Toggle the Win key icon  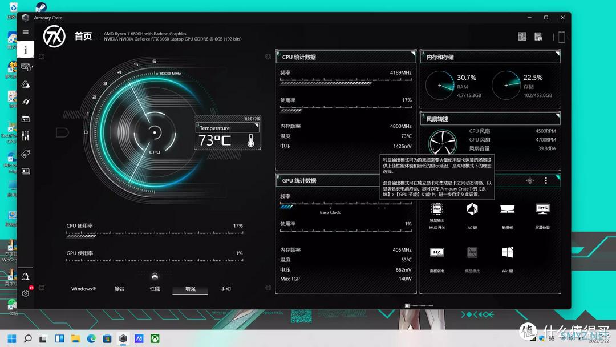507,252
